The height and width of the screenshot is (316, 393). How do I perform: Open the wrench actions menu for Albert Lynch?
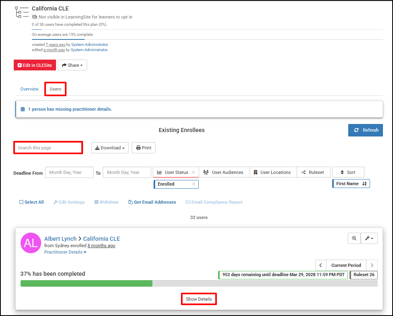click(x=369, y=238)
